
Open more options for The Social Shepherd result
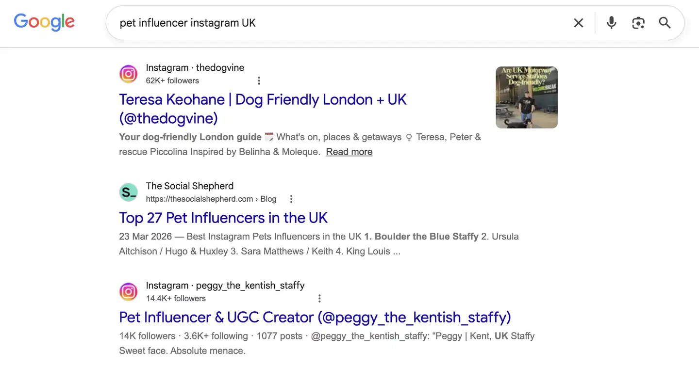[x=291, y=199]
